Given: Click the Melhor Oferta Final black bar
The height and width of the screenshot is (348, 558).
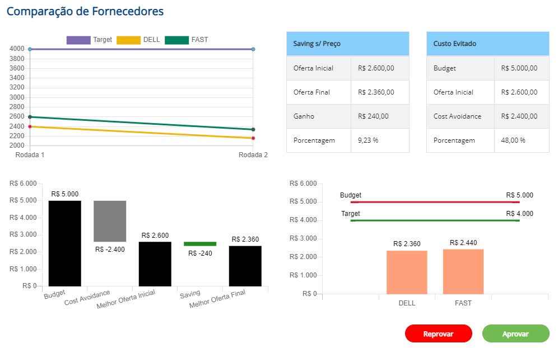Looking at the screenshot, I should click(x=245, y=266).
